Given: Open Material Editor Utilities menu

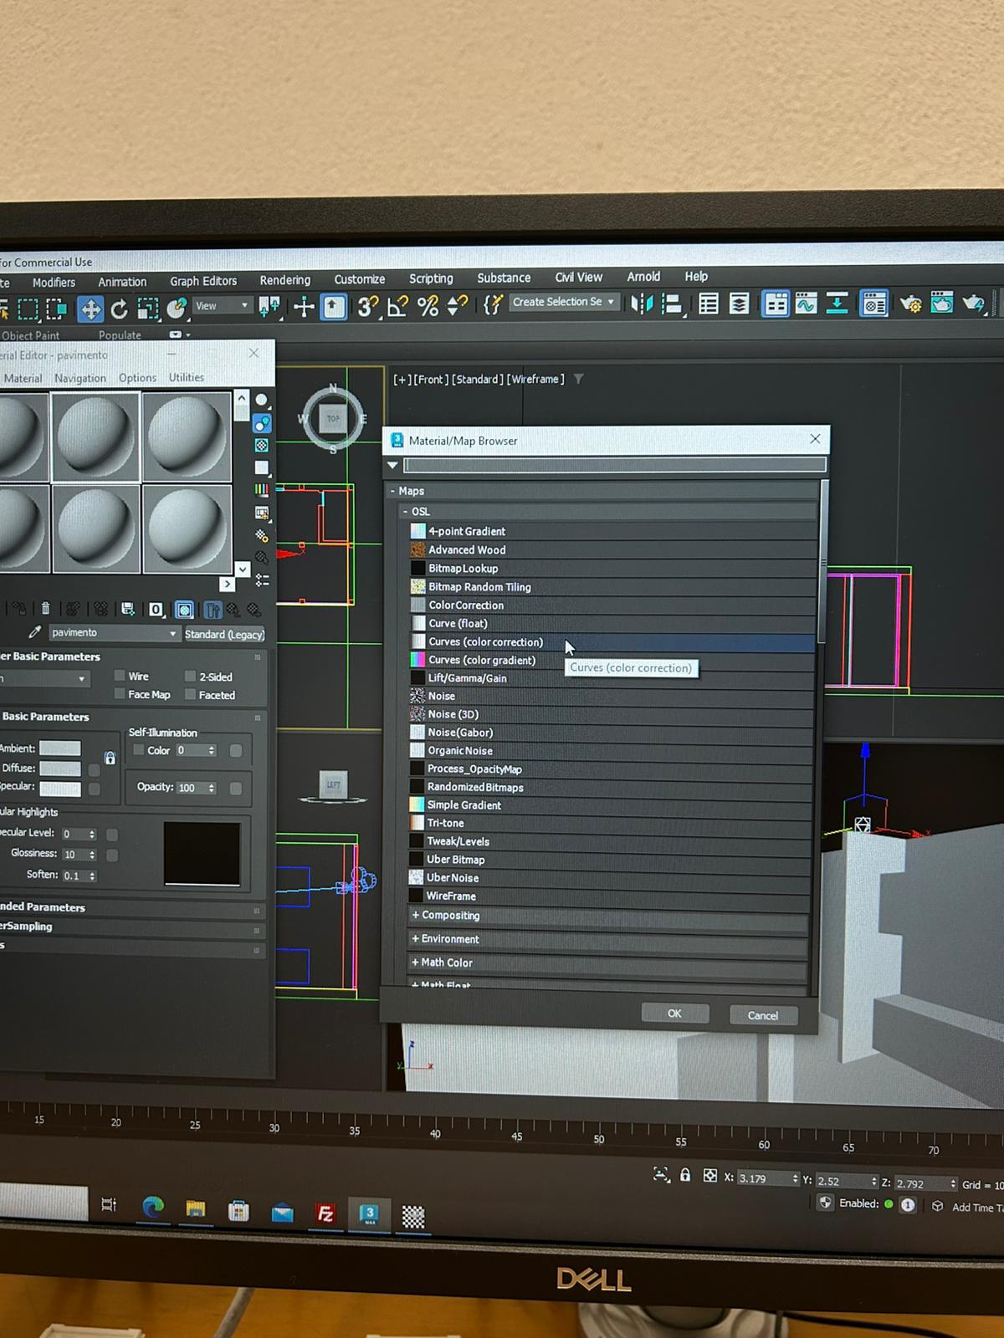Looking at the screenshot, I should click(x=187, y=377).
